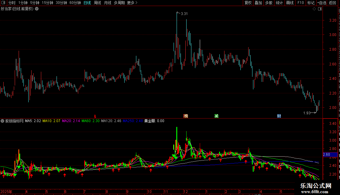The height and width of the screenshot is (195, 340).
Task: Click MA60: 2.30 indicator value
Action: [x=91, y=121]
